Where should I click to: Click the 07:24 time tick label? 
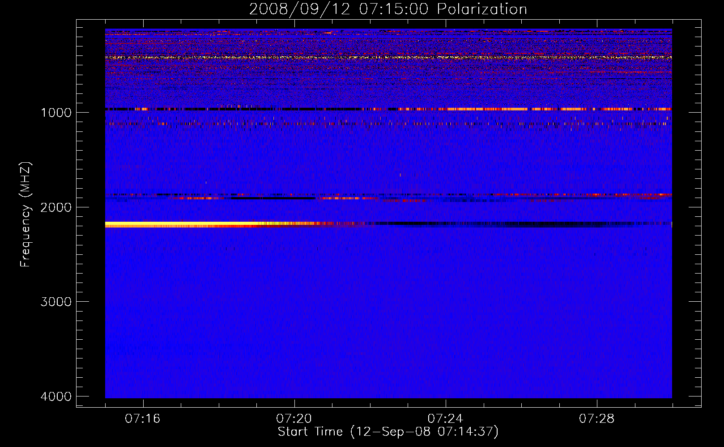pyautogui.click(x=445, y=418)
